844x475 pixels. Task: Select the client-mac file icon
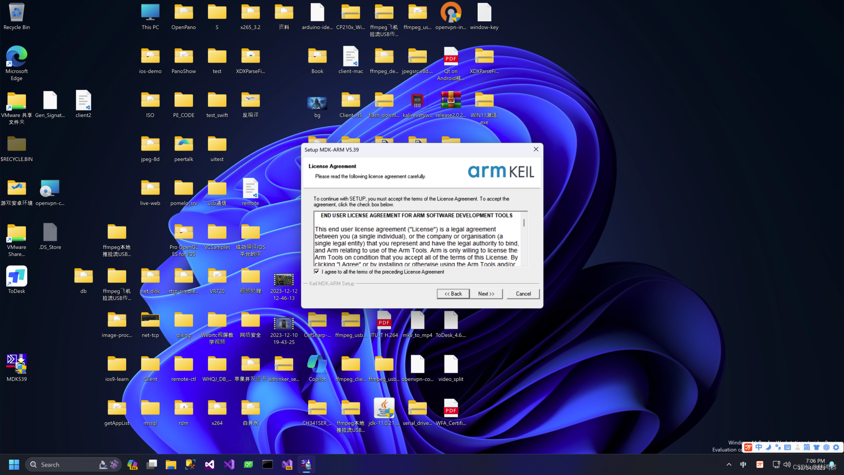point(351,61)
